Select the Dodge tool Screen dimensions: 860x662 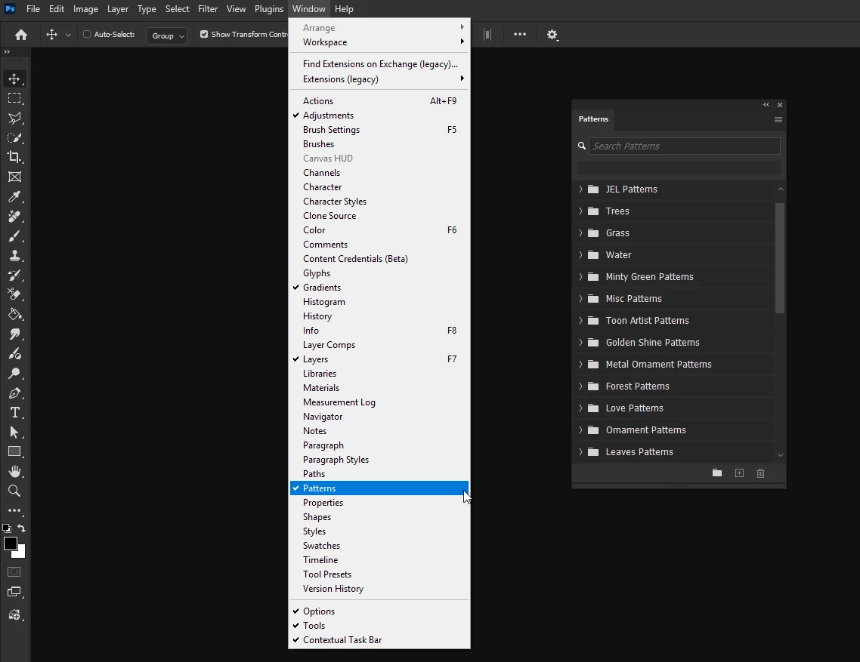pos(14,374)
